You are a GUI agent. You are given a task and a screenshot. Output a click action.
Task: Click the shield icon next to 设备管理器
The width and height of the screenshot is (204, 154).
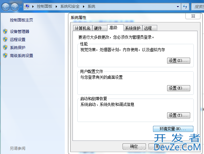tap(5, 31)
